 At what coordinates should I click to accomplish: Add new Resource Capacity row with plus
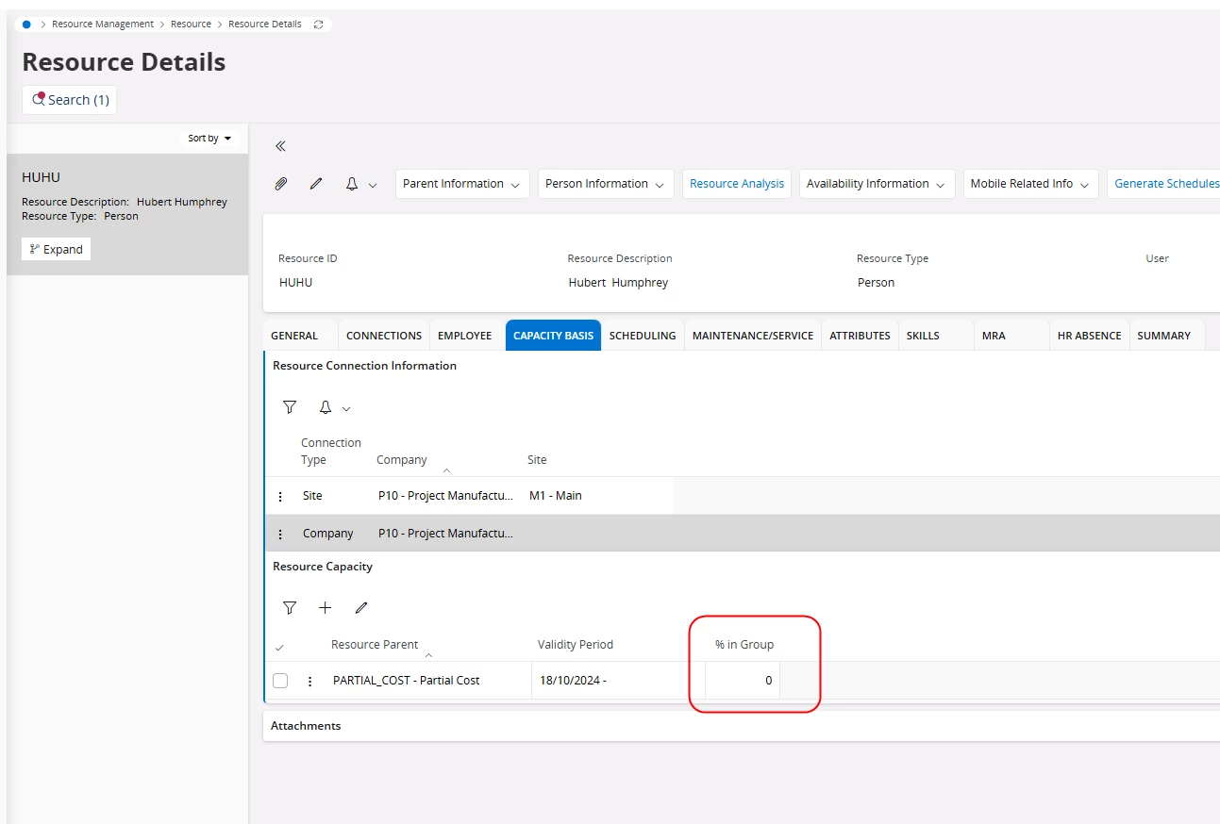(325, 608)
